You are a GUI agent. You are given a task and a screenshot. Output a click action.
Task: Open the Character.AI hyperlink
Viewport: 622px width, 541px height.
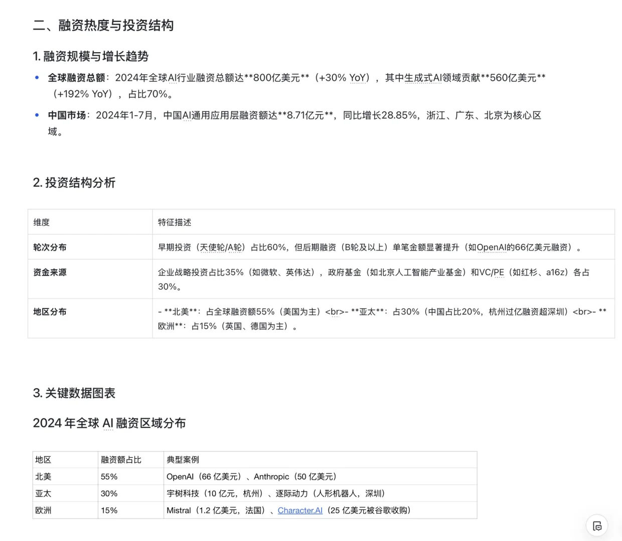[x=300, y=510]
